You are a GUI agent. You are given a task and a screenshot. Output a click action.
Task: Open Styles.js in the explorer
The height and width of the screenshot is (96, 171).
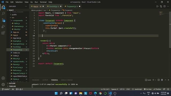pos(18,79)
